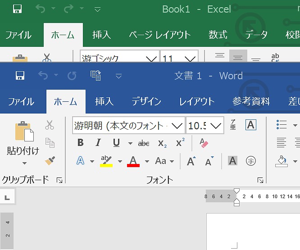Open Word Quick Access Toolbar customize menu
300x250 pixels.
coord(118,76)
